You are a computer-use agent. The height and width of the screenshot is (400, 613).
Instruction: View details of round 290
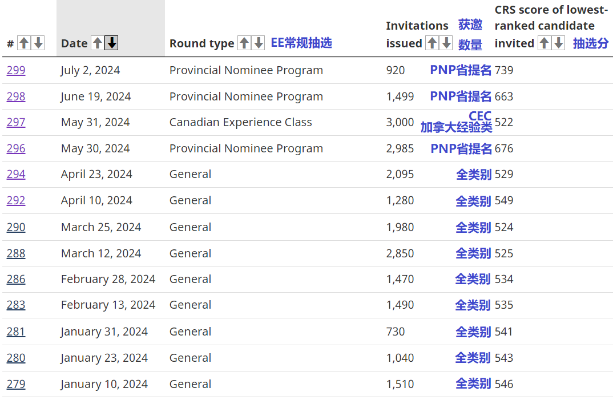coord(16,227)
